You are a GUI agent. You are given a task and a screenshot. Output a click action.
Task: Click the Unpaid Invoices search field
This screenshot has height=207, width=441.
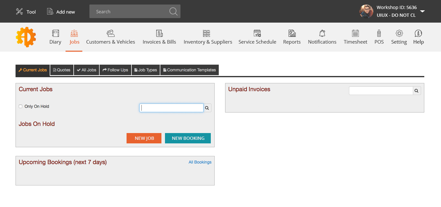click(381, 91)
